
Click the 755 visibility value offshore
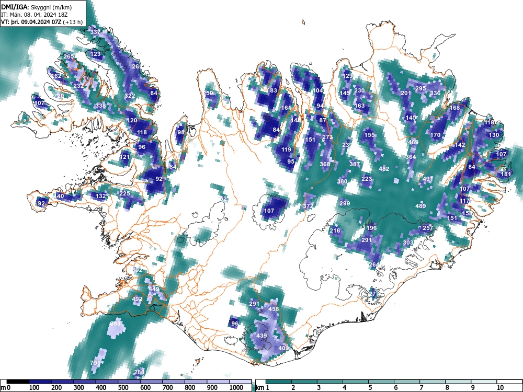click(95, 363)
